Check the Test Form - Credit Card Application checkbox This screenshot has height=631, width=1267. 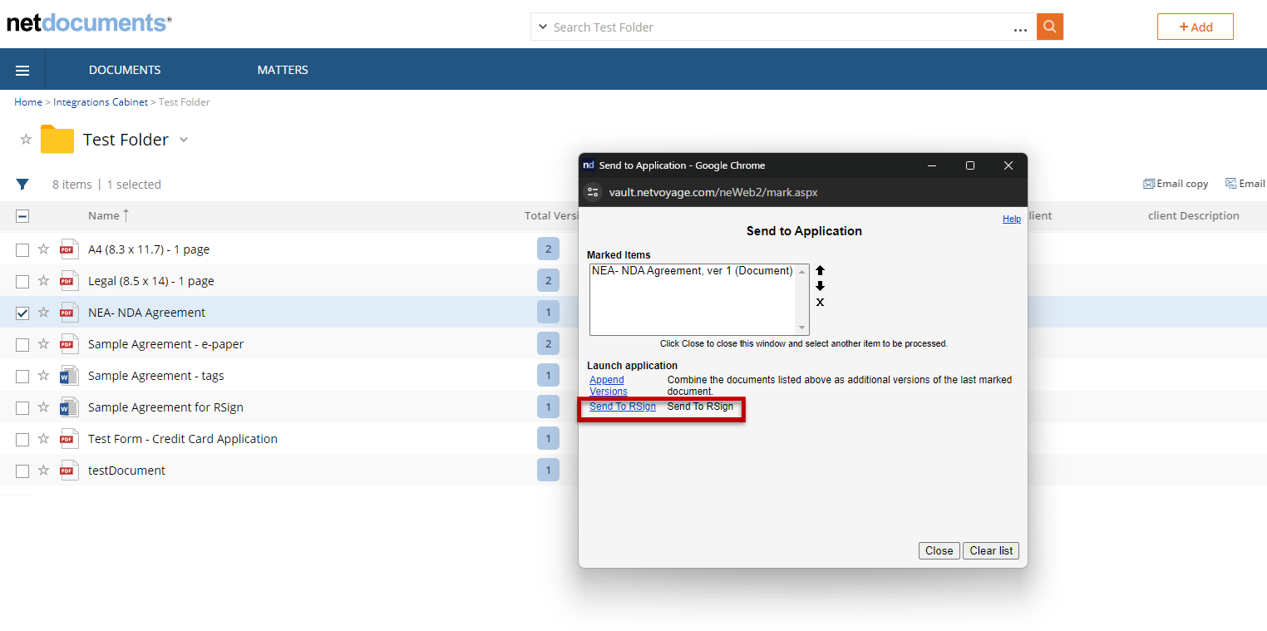click(x=22, y=439)
